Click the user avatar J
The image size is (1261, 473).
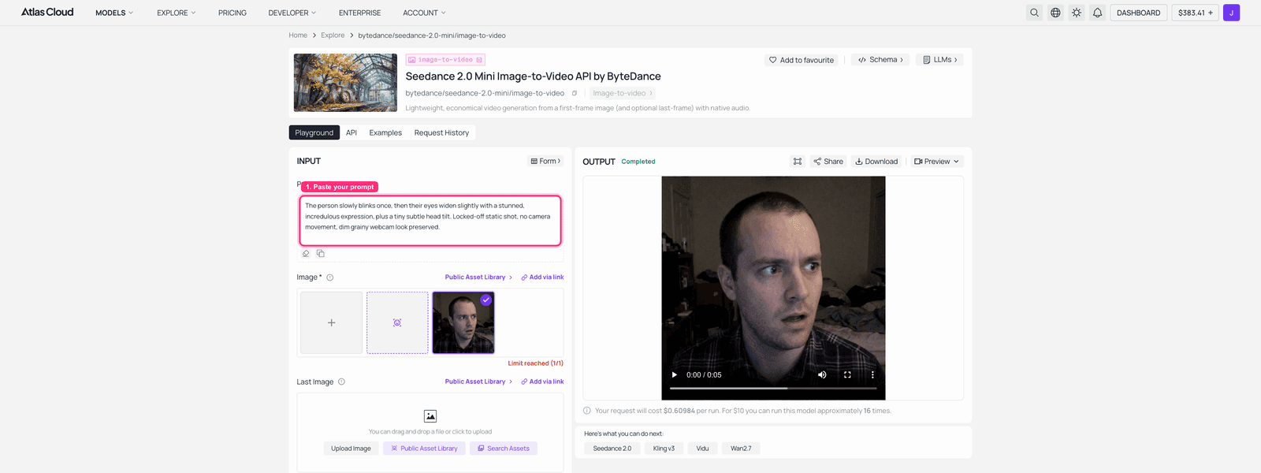(x=1231, y=13)
